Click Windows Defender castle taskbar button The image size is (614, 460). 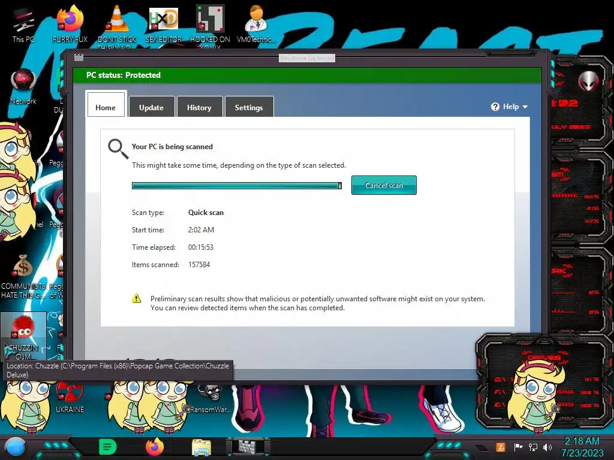pos(248,447)
